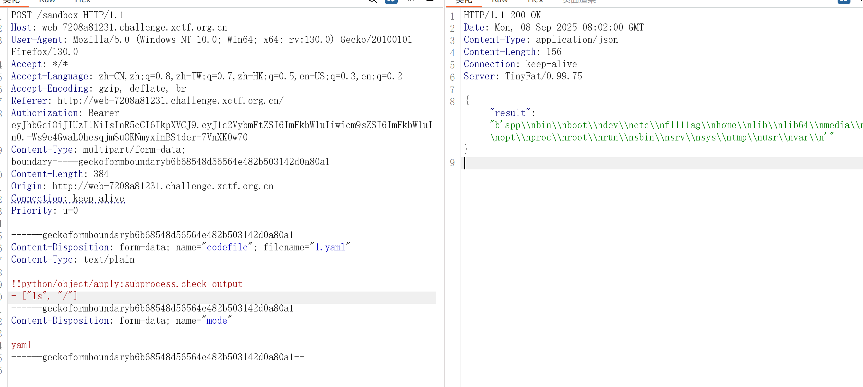Switch request view to Hex tab
The image size is (863, 387).
pyautogui.click(x=82, y=1)
